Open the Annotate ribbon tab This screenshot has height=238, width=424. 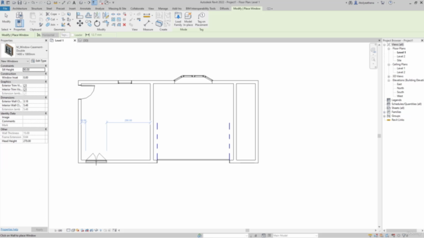85,9
